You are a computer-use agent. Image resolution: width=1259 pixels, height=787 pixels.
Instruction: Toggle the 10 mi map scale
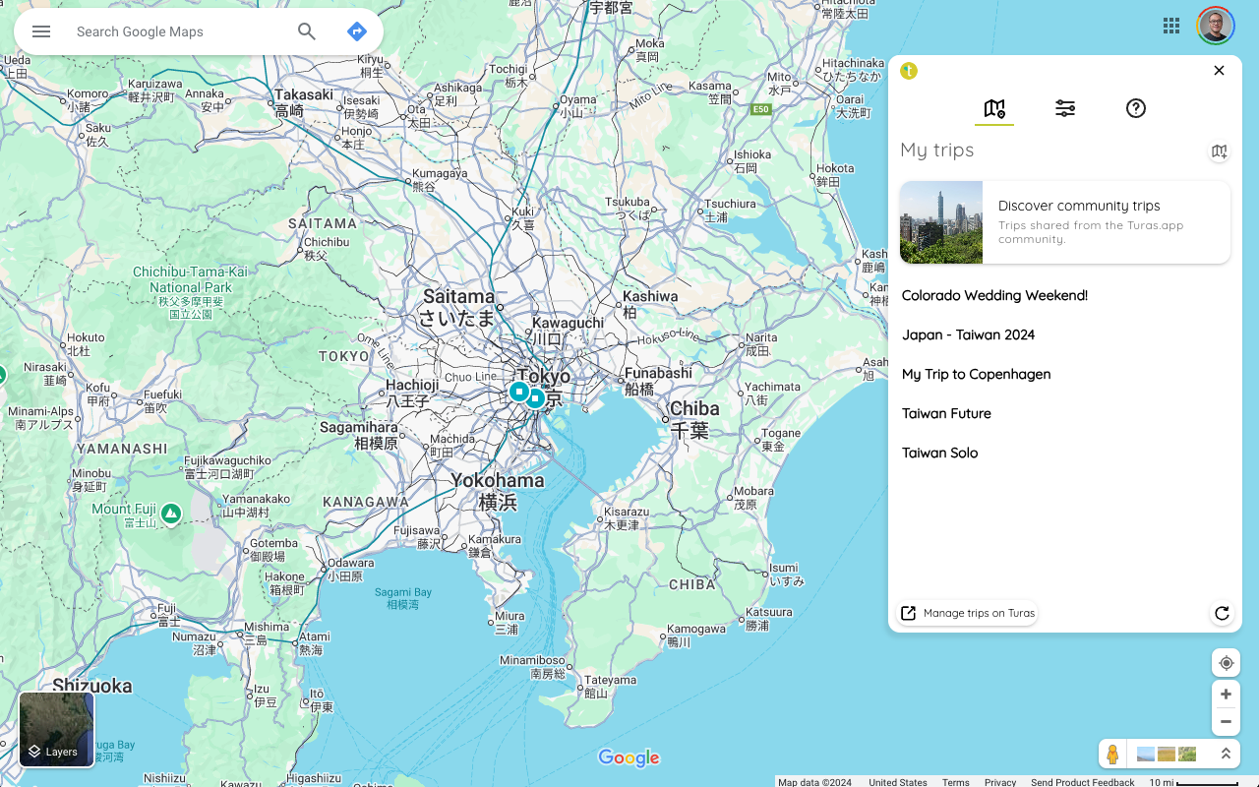(1193, 782)
